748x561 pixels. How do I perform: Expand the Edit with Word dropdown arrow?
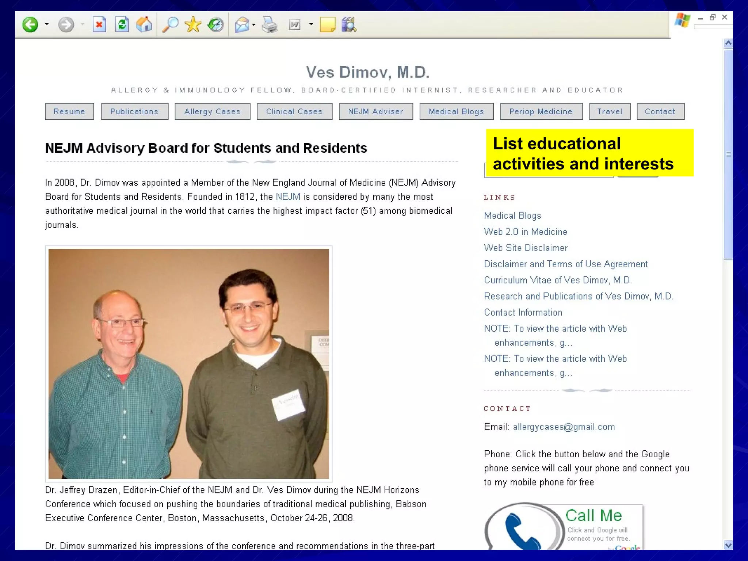click(311, 24)
